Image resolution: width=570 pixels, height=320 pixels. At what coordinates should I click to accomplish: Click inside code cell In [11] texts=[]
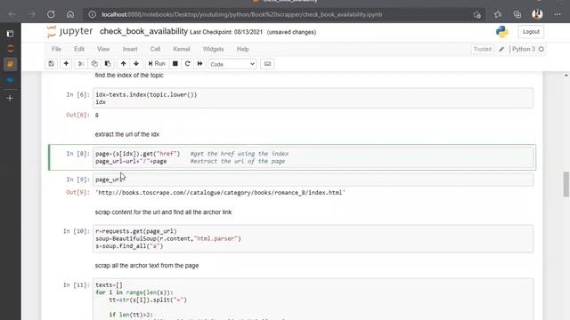313,300
